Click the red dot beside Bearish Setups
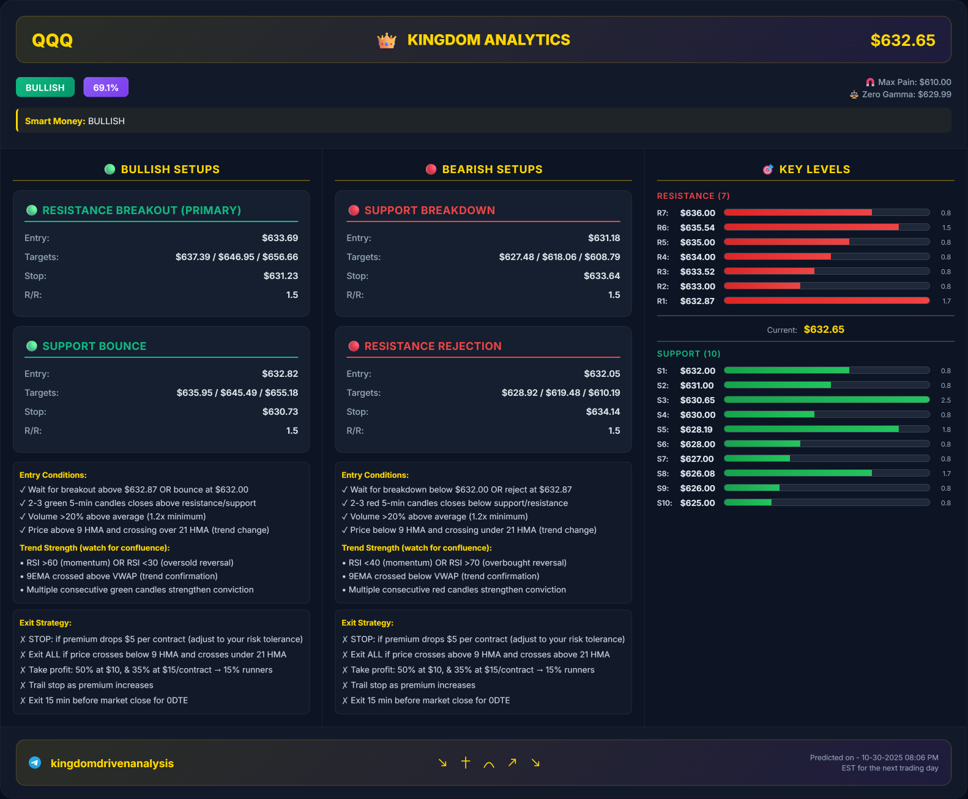 click(431, 169)
